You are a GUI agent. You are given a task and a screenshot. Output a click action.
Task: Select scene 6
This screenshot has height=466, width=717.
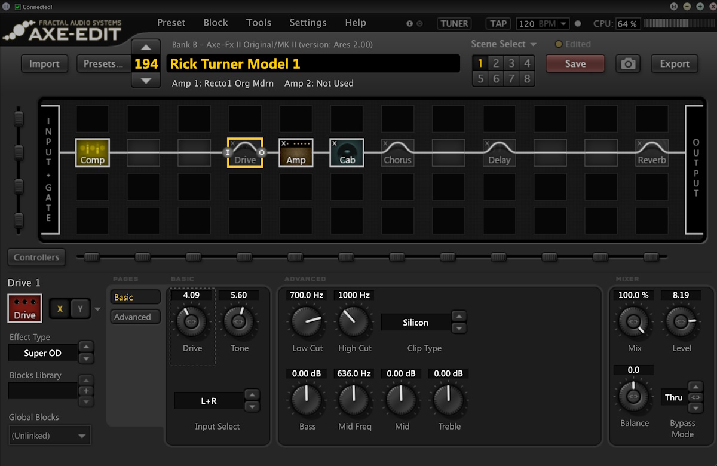(496, 79)
